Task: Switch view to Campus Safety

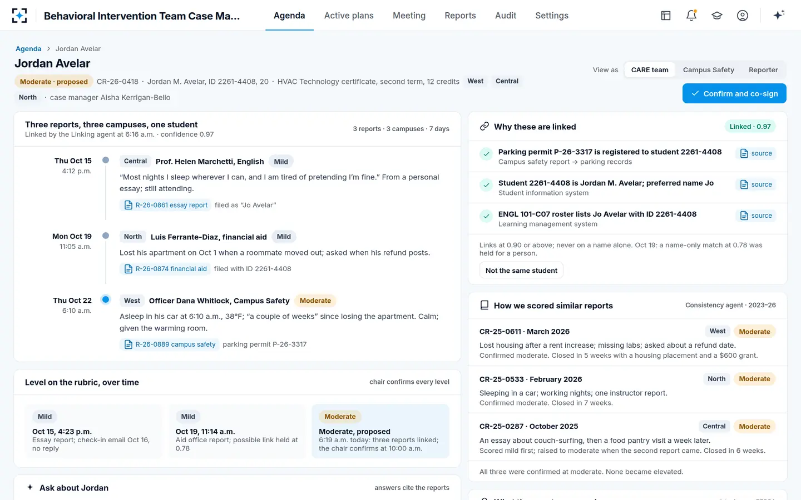Action: 708,70
